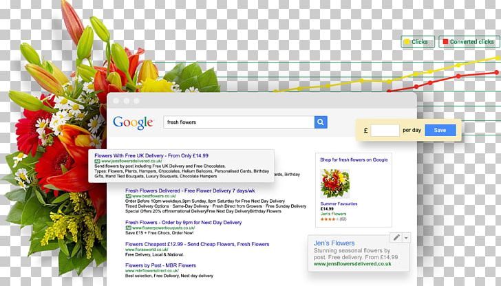Click the pencil edit icon on Jen's Flowers ad
This screenshot has height=286, width=501.
click(x=396, y=237)
